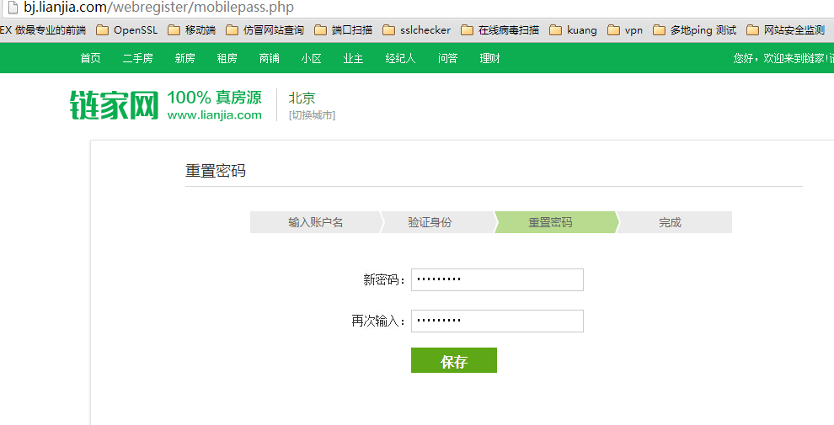Click the www.lianjia.com text link

pyautogui.click(x=214, y=115)
